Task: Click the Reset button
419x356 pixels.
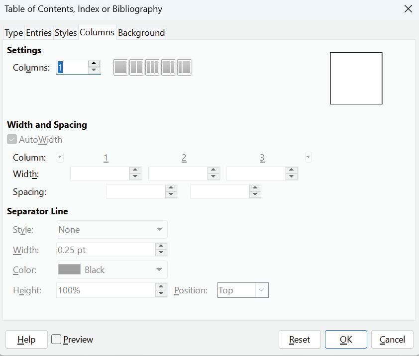Action: tap(300, 340)
